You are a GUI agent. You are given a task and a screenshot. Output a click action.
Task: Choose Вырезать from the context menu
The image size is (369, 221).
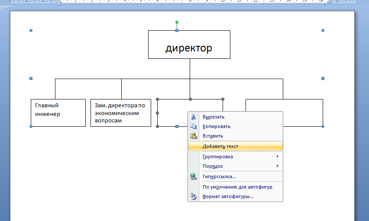pyautogui.click(x=235, y=117)
